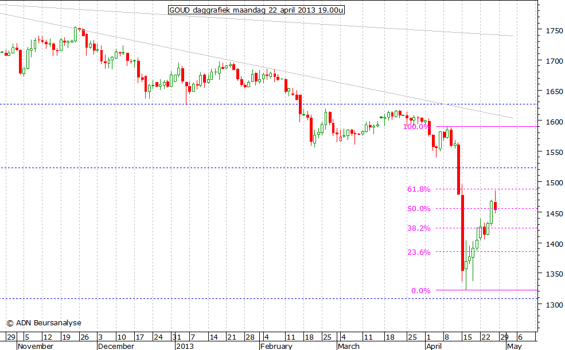The height and width of the screenshot is (350, 565).
Task: Click the 1350 price axis label
Action: pyautogui.click(x=554, y=274)
